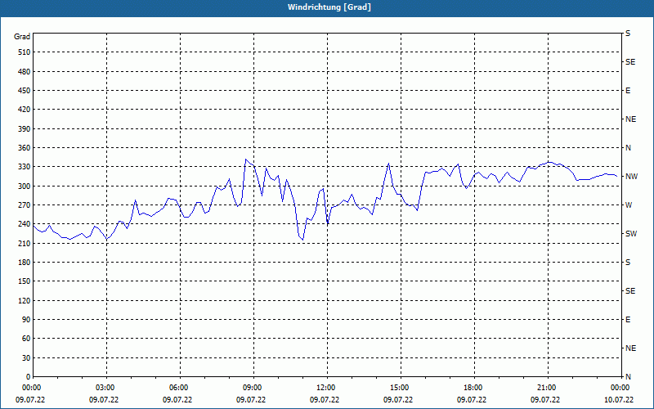Select the 09:00 x-axis time
654x409 pixels.
(x=252, y=388)
